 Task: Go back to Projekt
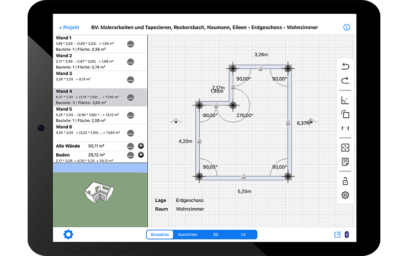coord(69,28)
